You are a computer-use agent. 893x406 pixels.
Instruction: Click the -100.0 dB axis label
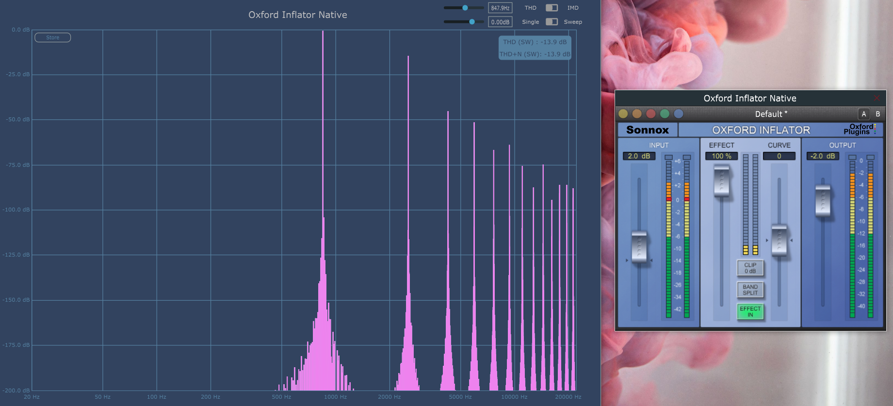point(16,210)
